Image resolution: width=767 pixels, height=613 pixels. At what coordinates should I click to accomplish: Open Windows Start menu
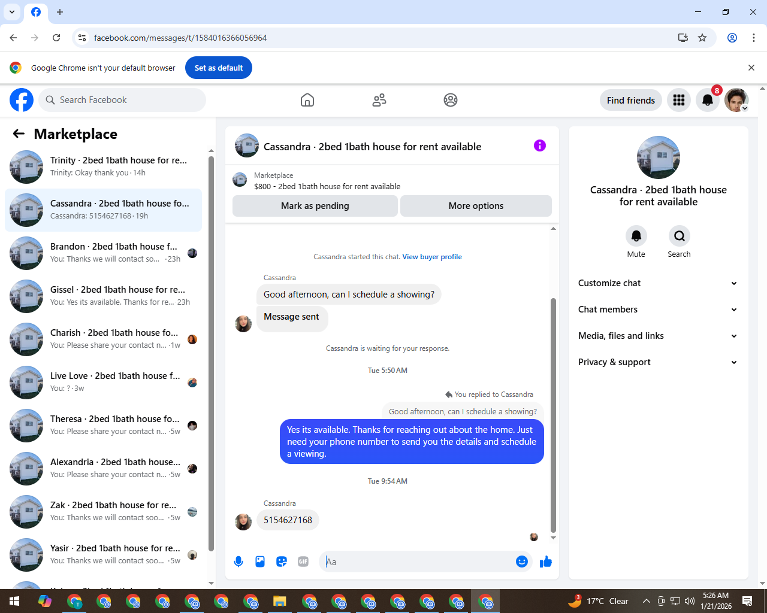(x=14, y=601)
